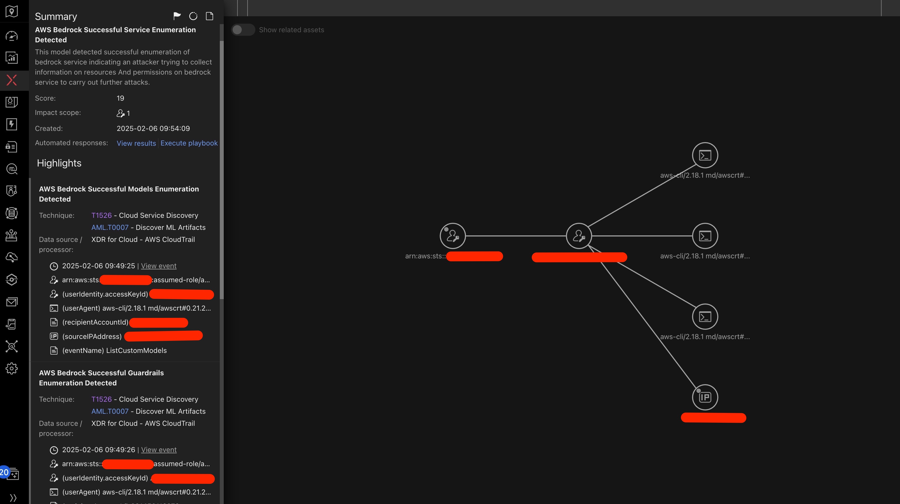Click the Summary panel vertical scrollbar
The height and width of the screenshot is (504, 900).
click(x=221, y=170)
